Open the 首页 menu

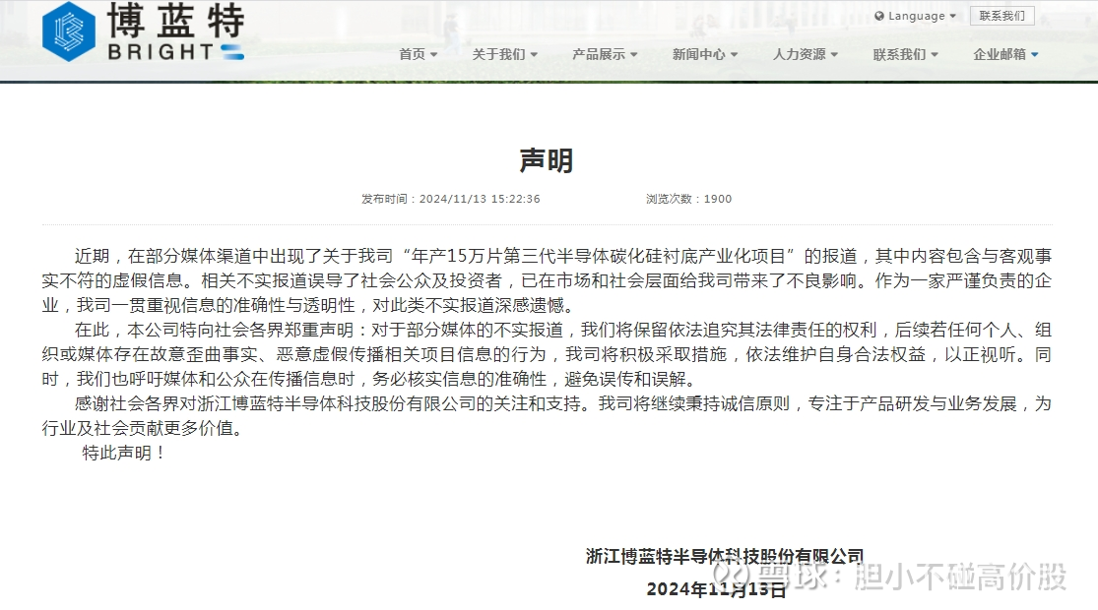coord(419,54)
